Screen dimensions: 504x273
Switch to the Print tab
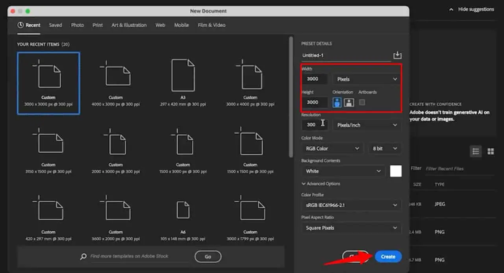pos(98,25)
